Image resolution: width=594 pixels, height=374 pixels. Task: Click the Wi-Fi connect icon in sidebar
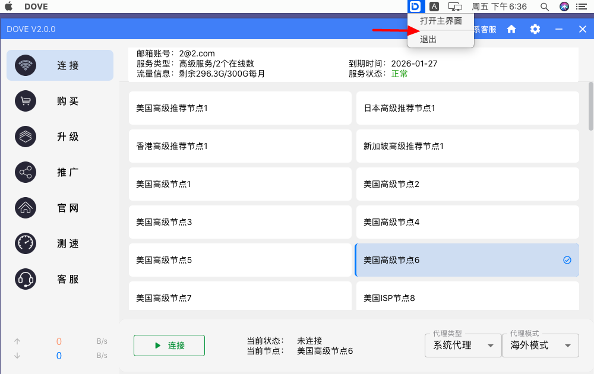(26, 65)
